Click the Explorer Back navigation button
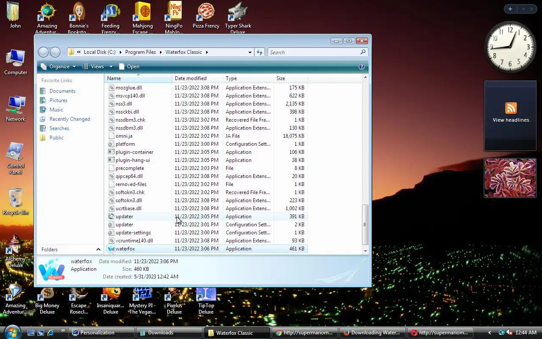Image resolution: width=542 pixels, height=339 pixels. [43, 52]
